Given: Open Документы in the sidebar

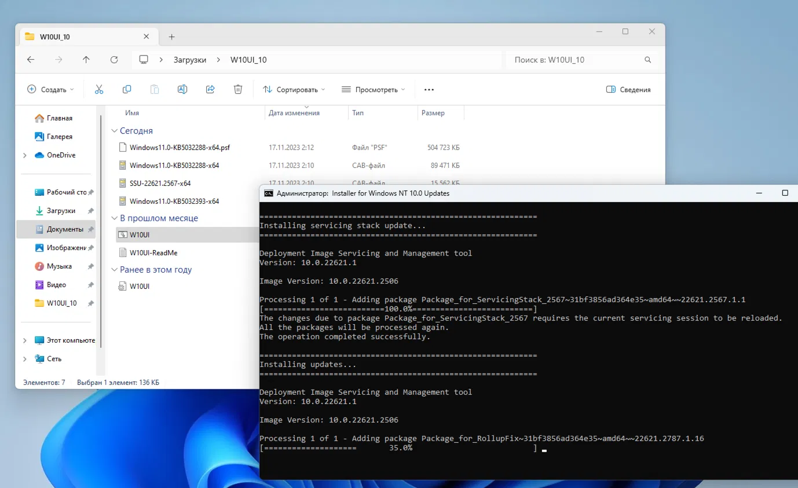Looking at the screenshot, I should [58, 229].
